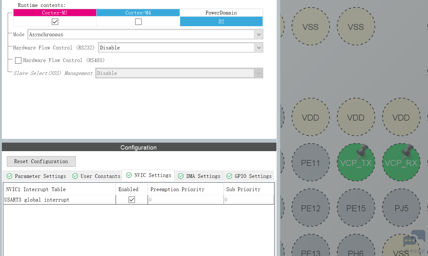The height and width of the screenshot is (256, 428).
Task: Click the PowerDomain header cell
Action: coord(221,13)
